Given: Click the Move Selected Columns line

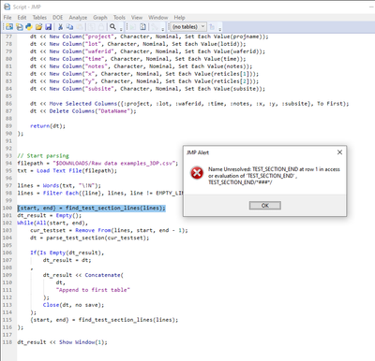Looking at the screenshot, I should tap(189, 104).
